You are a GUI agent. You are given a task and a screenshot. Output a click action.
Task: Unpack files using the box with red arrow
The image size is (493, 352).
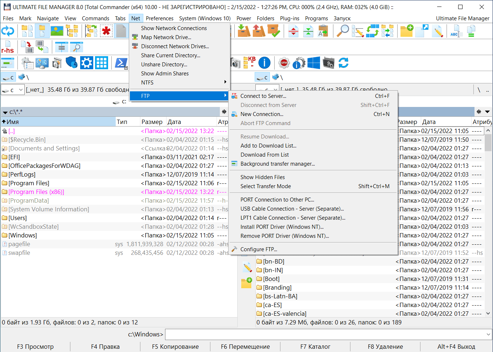[259, 31]
